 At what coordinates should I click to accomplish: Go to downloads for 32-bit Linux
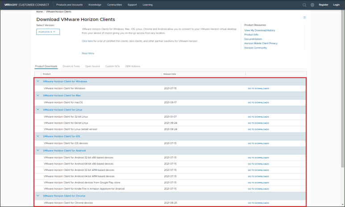click(x=258, y=117)
